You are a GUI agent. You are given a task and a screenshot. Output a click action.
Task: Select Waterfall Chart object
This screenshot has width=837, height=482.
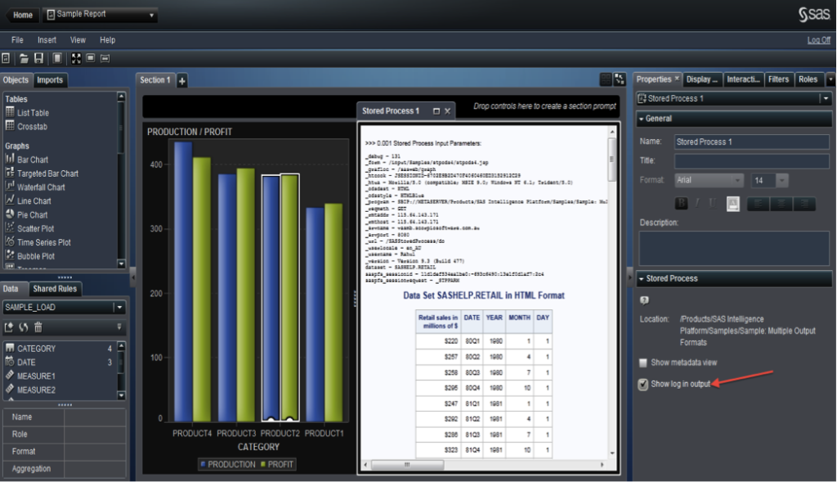tap(41, 187)
